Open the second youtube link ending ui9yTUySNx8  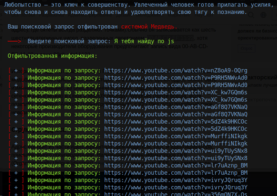(x=176, y=158)
